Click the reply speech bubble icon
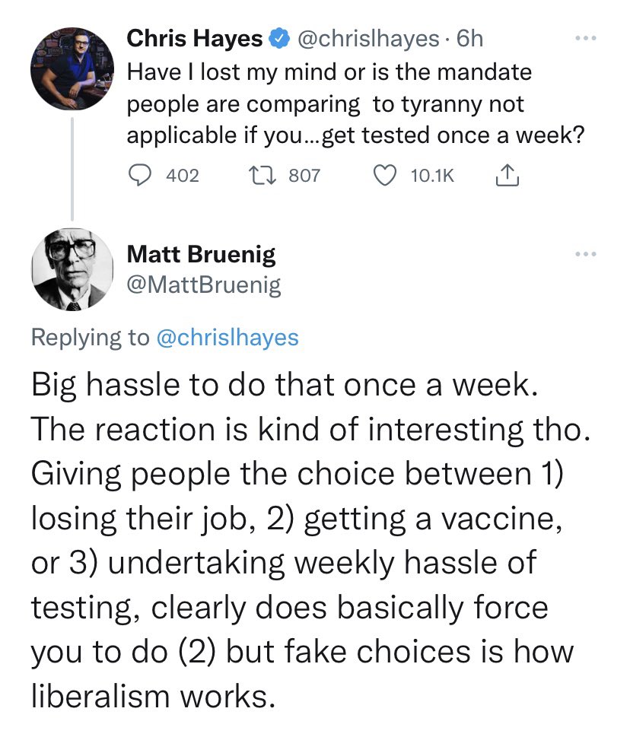The width and height of the screenshot is (630, 737). [140, 176]
